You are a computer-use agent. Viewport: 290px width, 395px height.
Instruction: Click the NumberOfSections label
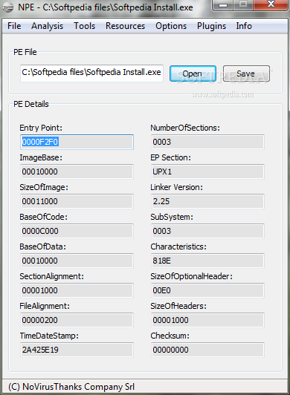click(x=185, y=128)
